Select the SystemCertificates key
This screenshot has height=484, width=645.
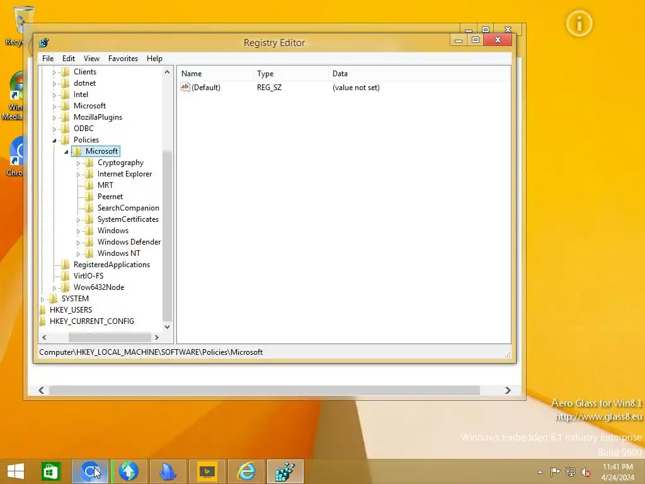pos(128,219)
